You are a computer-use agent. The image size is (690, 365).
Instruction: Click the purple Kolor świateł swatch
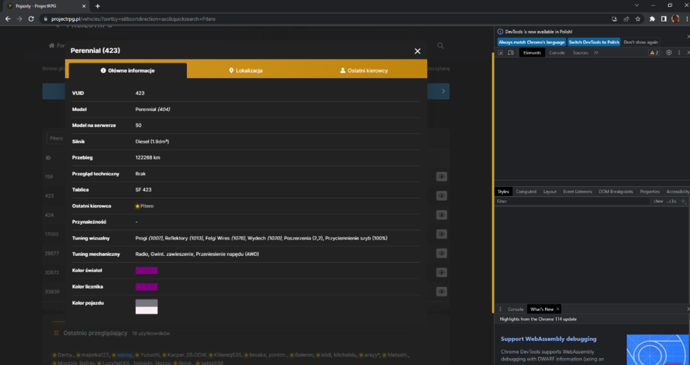(146, 270)
